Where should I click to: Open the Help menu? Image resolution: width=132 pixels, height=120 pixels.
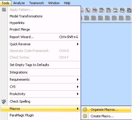click(67, 3)
